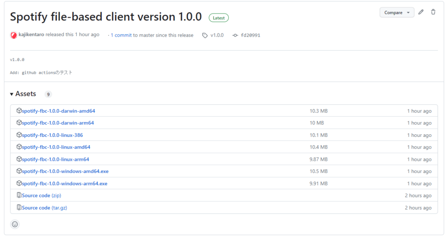Viewport: 447px width, 238px height.
Task: Download spotify-fbc-1.0.0-darwin-amd64
Action: pyautogui.click(x=58, y=111)
